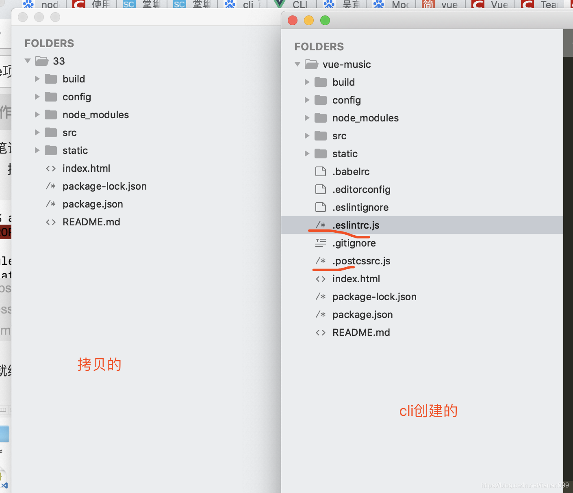Click build folder icon under vue-music
573x493 pixels.
321,82
